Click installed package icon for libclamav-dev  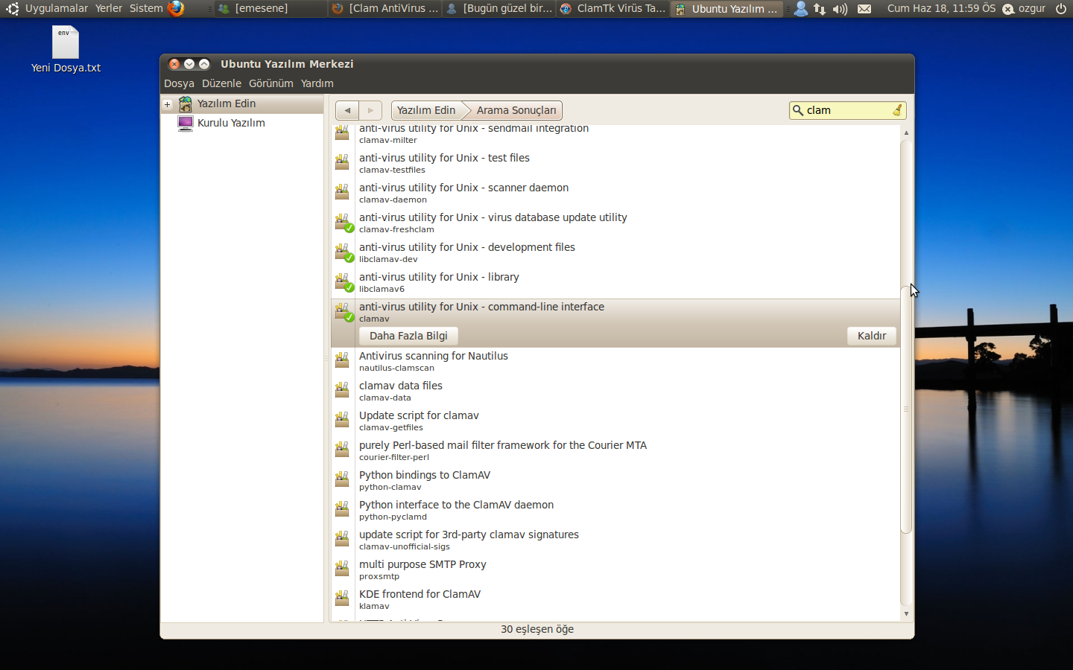(x=343, y=252)
